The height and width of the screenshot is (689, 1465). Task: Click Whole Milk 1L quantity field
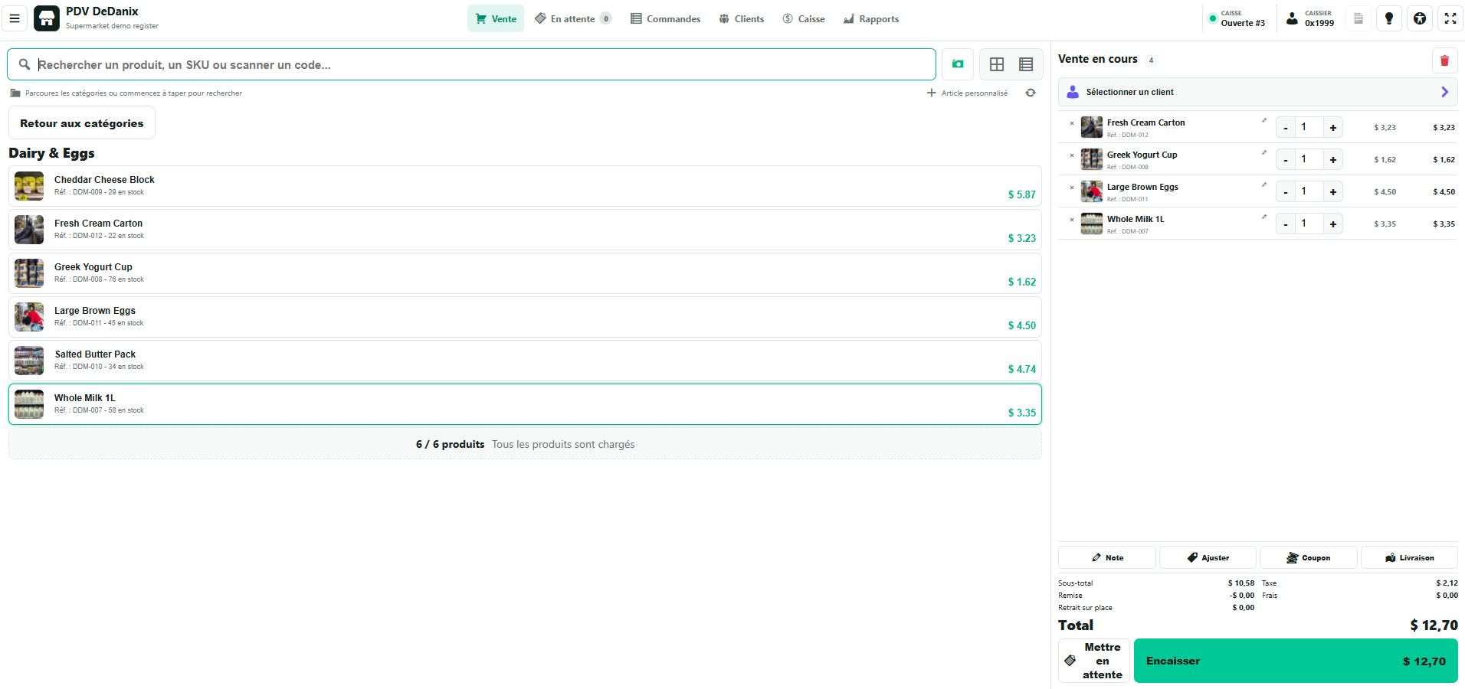coord(1309,224)
